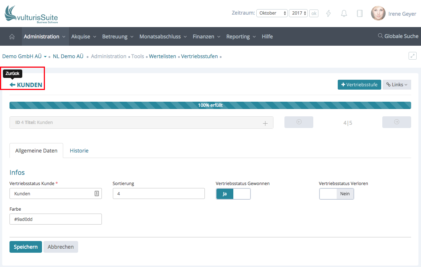Click the Speichern button
421x267 pixels.
coord(26,247)
